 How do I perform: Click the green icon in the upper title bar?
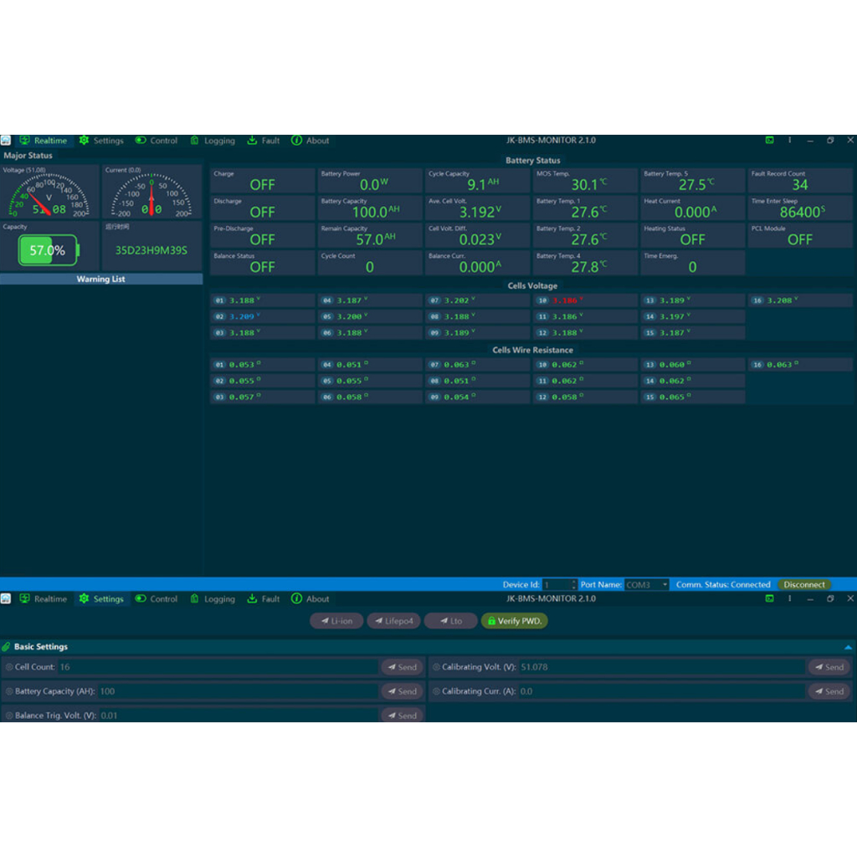(769, 141)
